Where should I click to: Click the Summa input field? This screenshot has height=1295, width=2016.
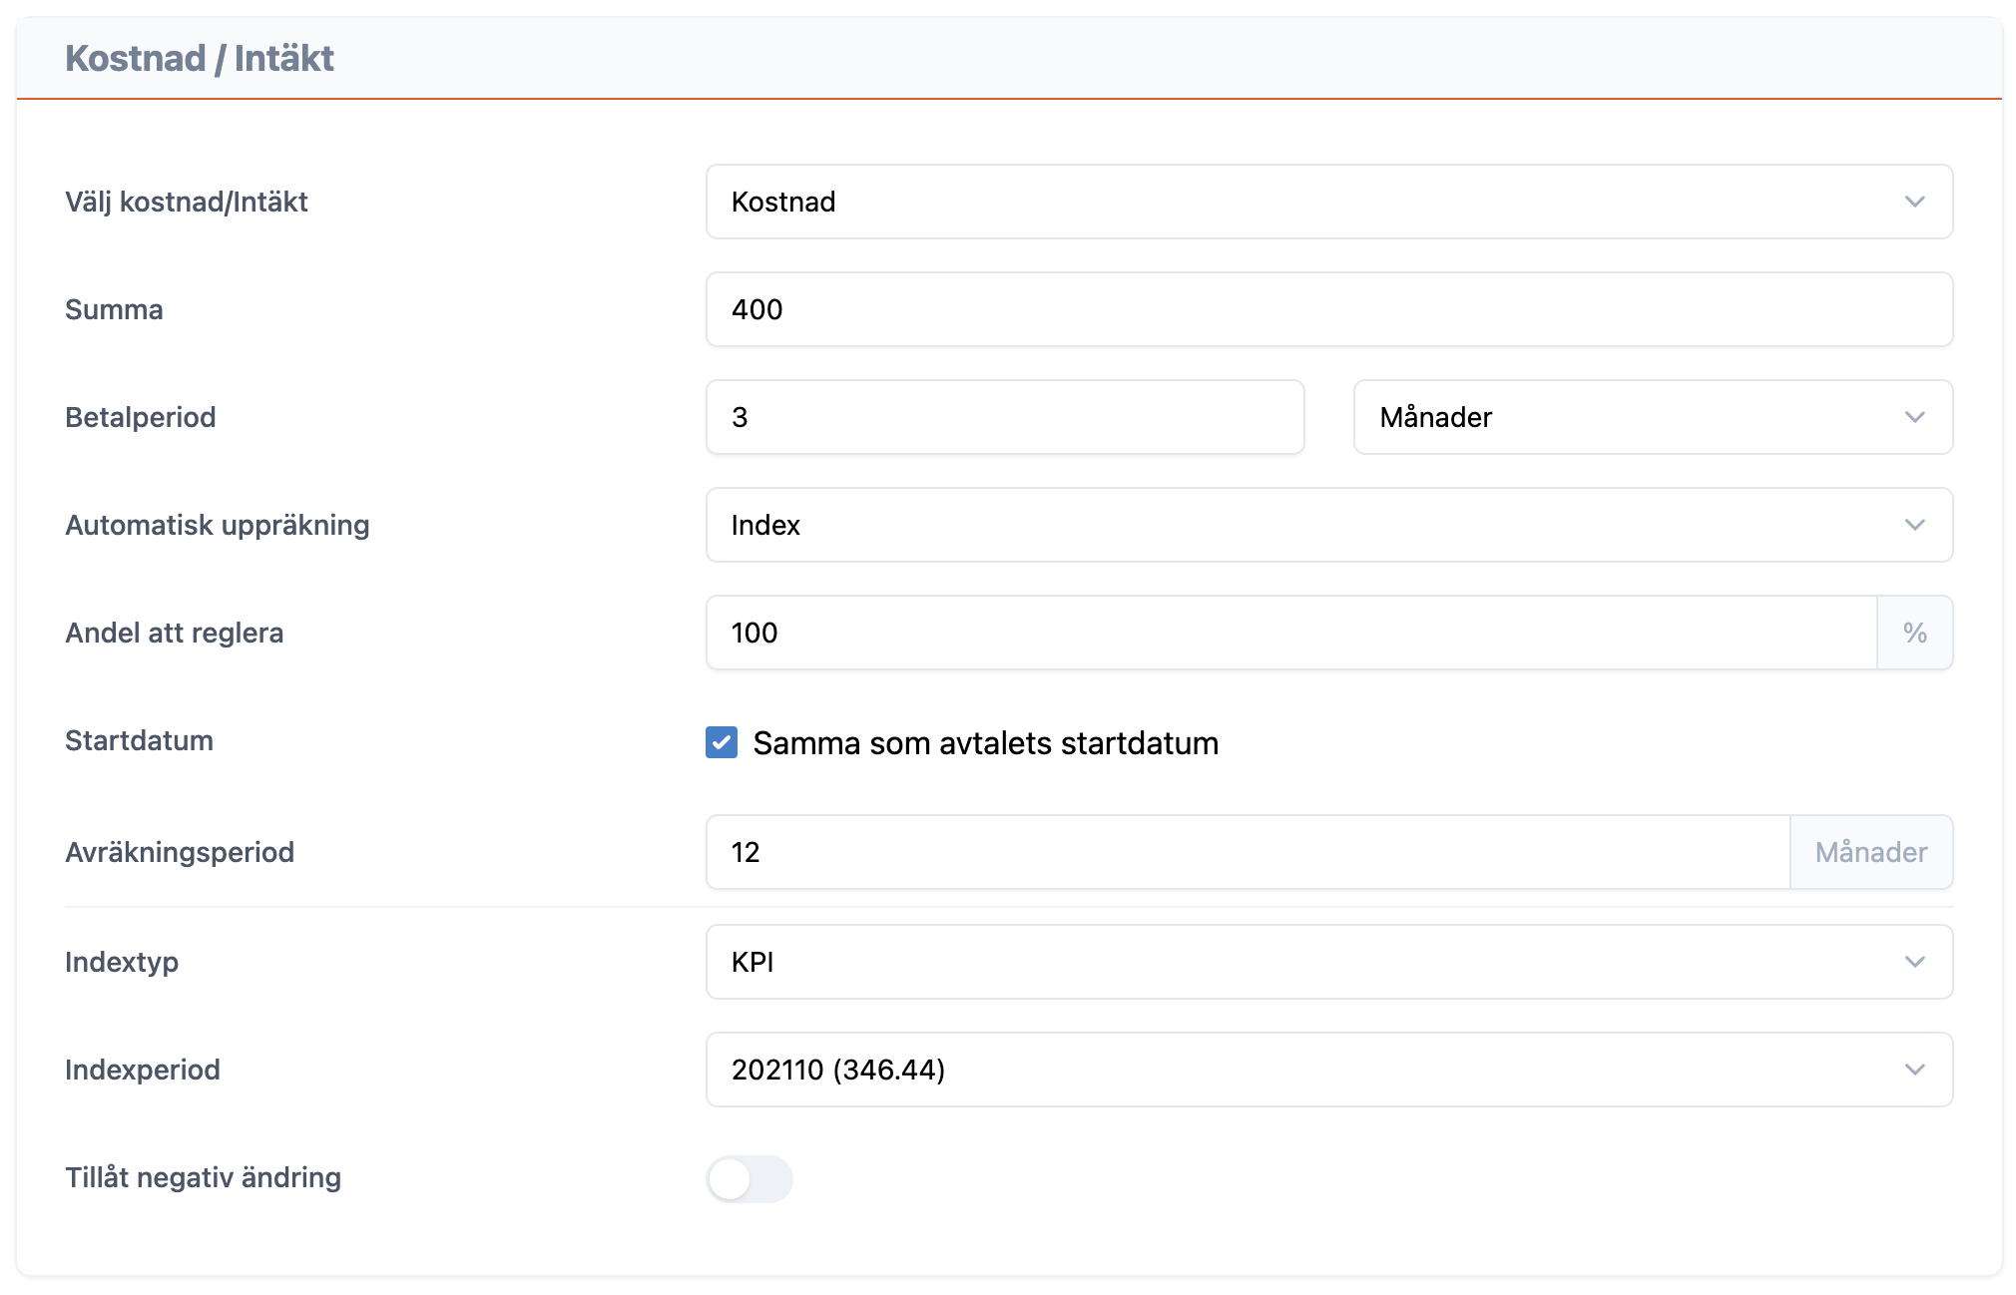pos(1327,309)
